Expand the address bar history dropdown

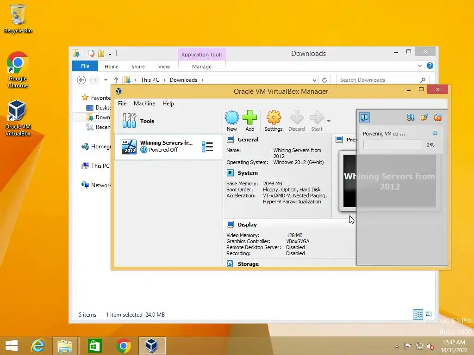(x=314, y=80)
